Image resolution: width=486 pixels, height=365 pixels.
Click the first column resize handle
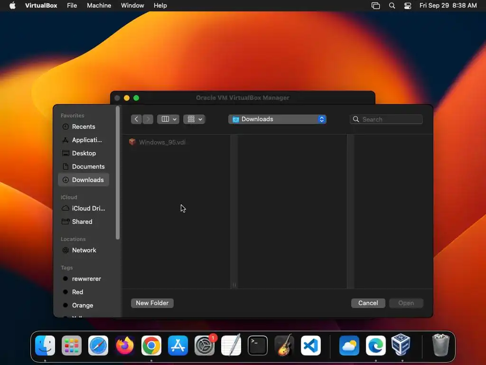pos(234,285)
